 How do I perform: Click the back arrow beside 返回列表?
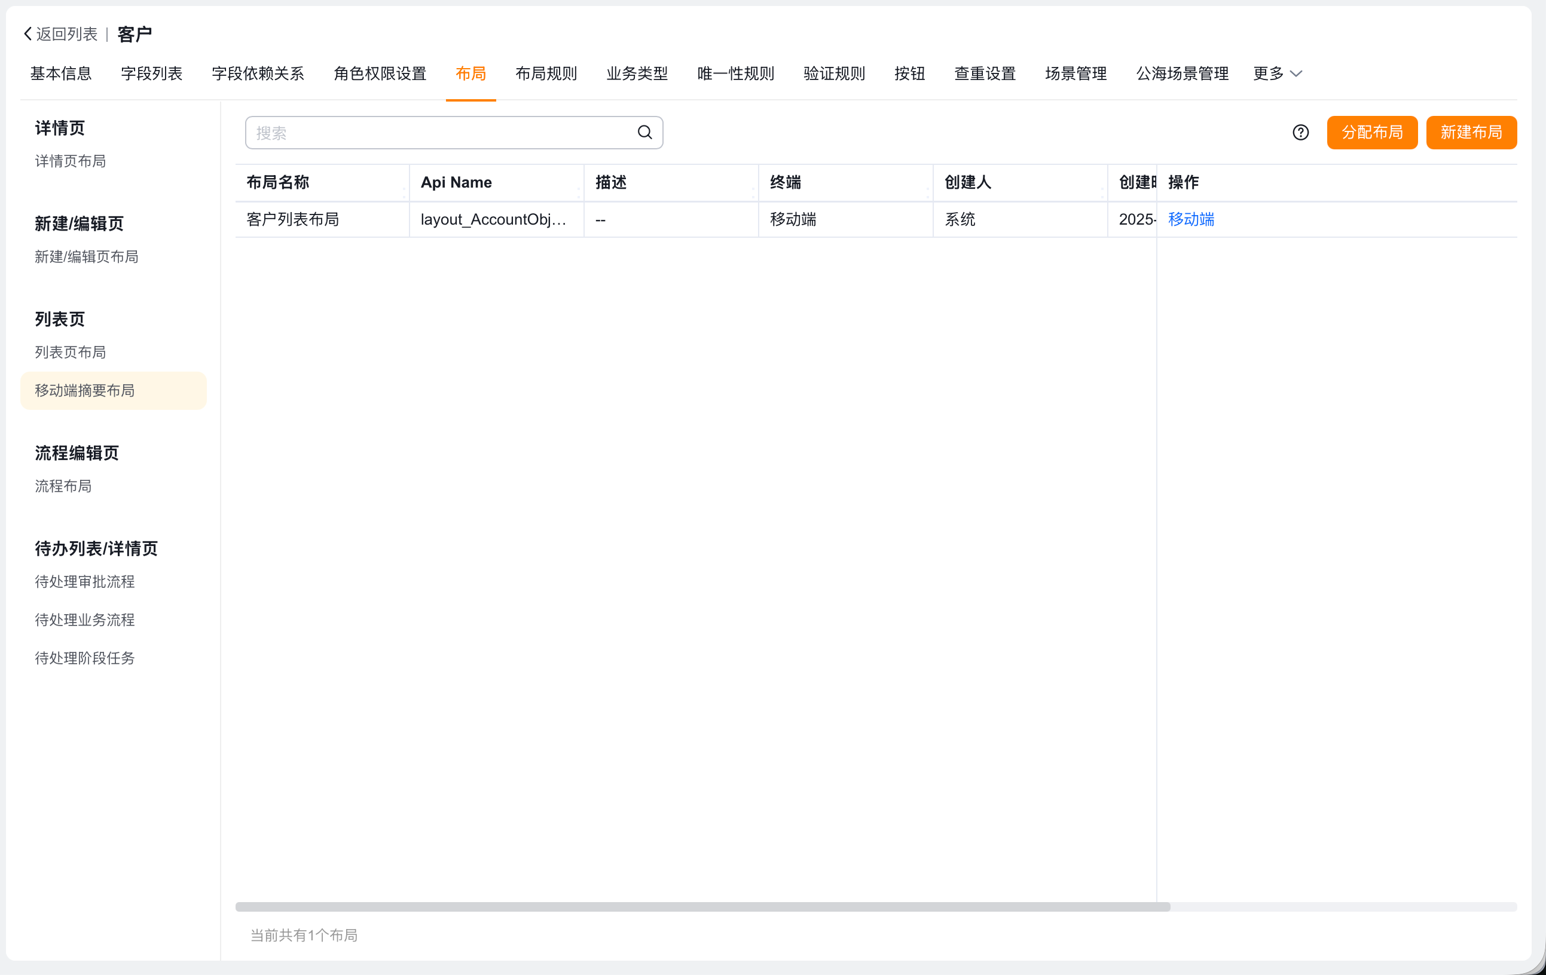(x=28, y=34)
